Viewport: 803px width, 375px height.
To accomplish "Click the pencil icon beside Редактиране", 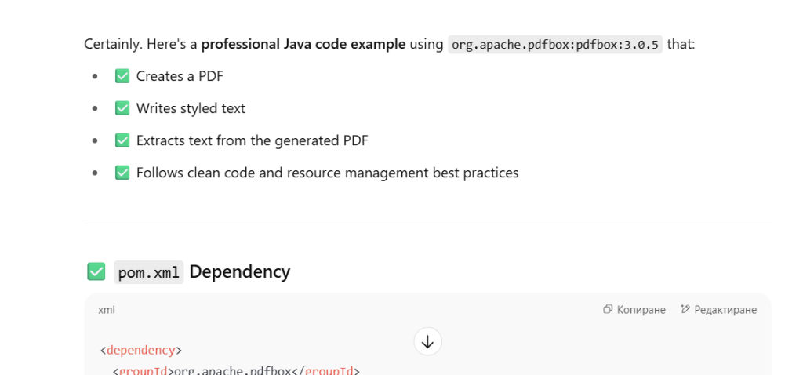I will pos(685,309).
